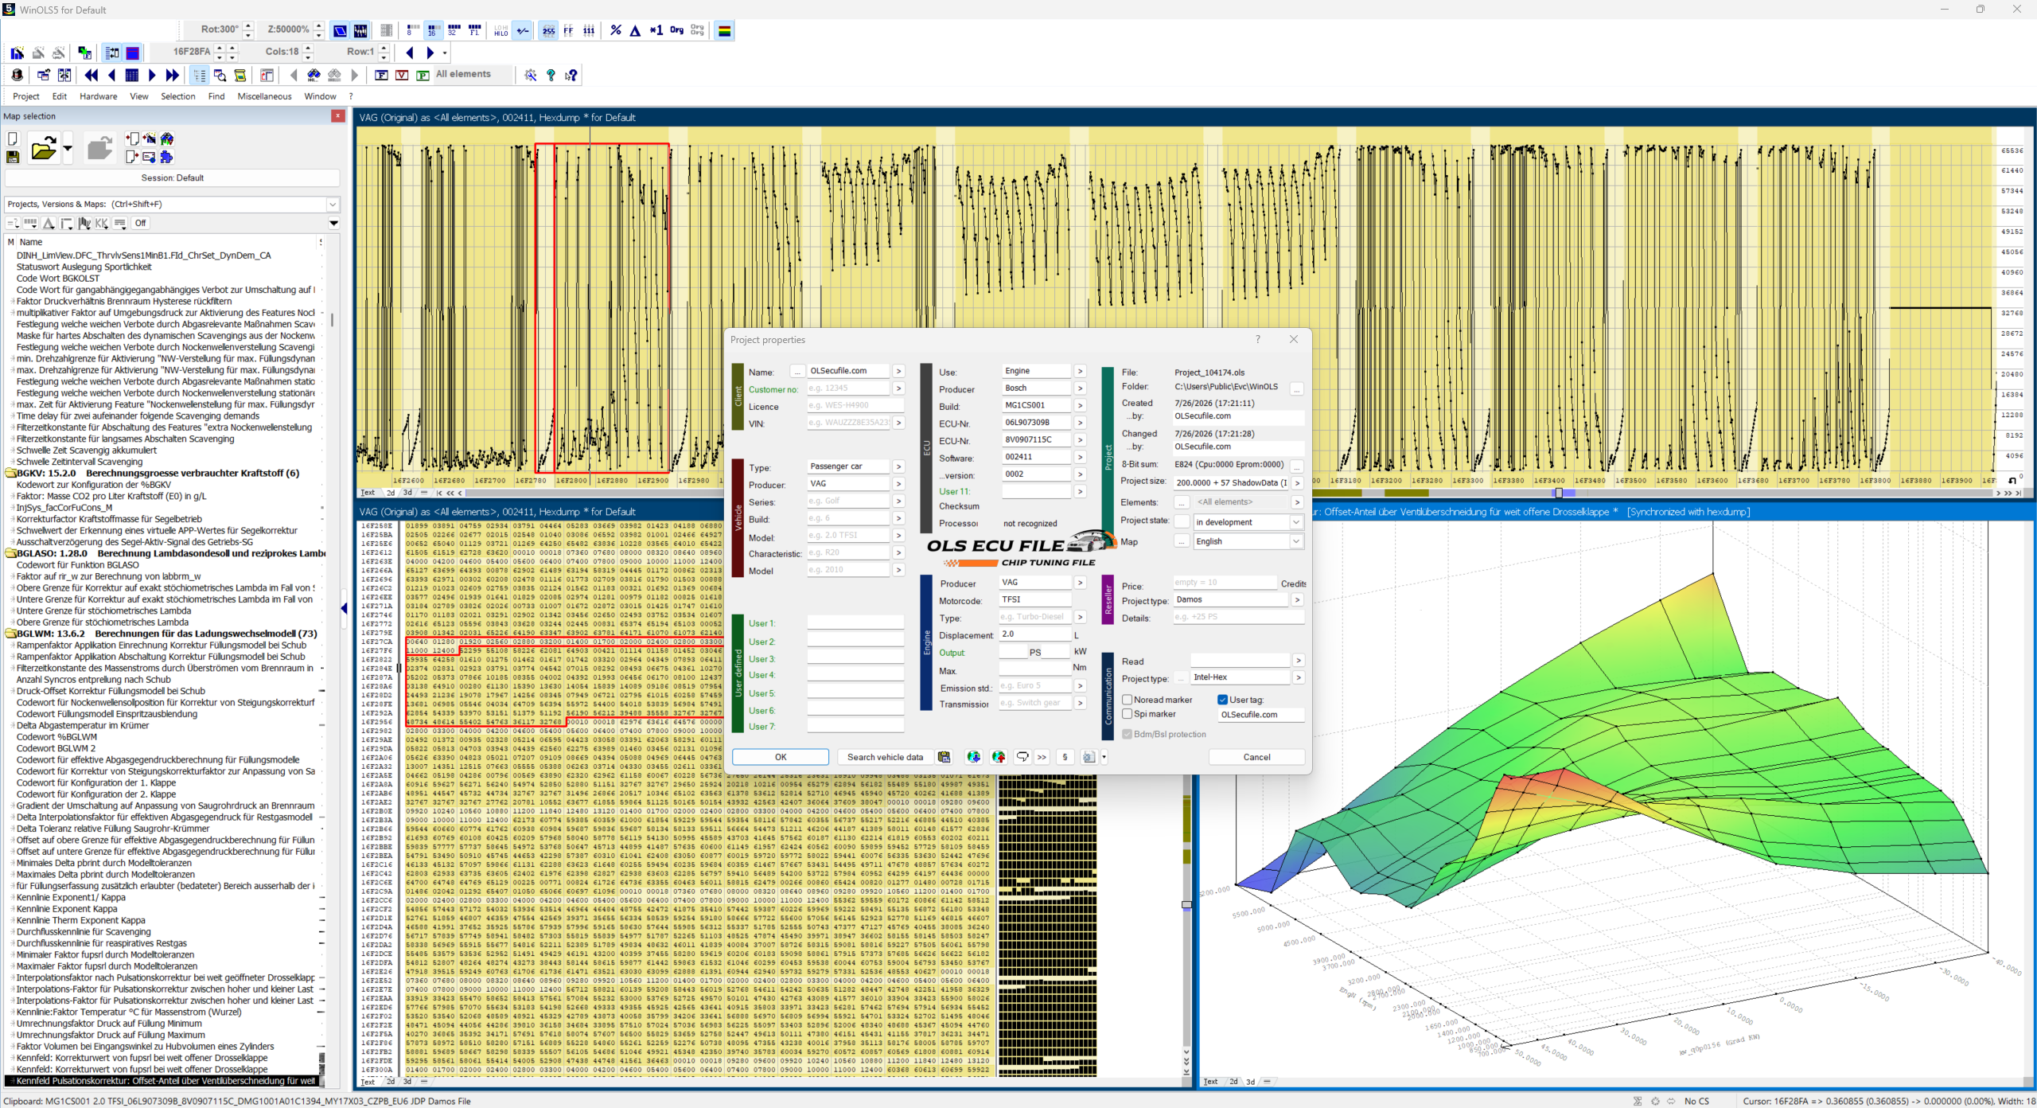
Task: Toggle the 255 decimal number format
Action: pyautogui.click(x=548, y=30)
